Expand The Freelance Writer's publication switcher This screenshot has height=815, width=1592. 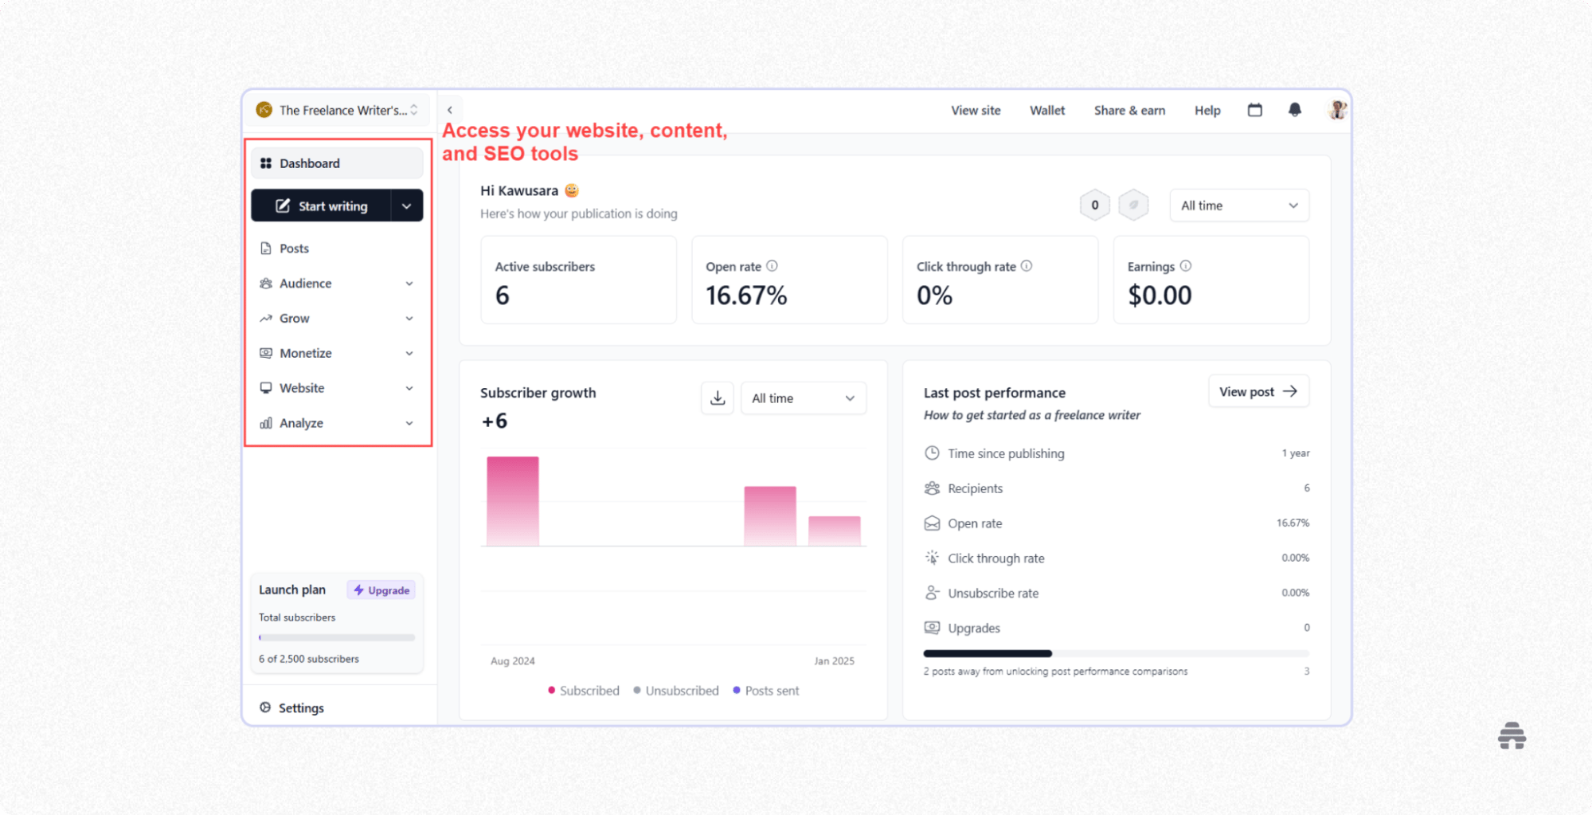coord(338,110)
